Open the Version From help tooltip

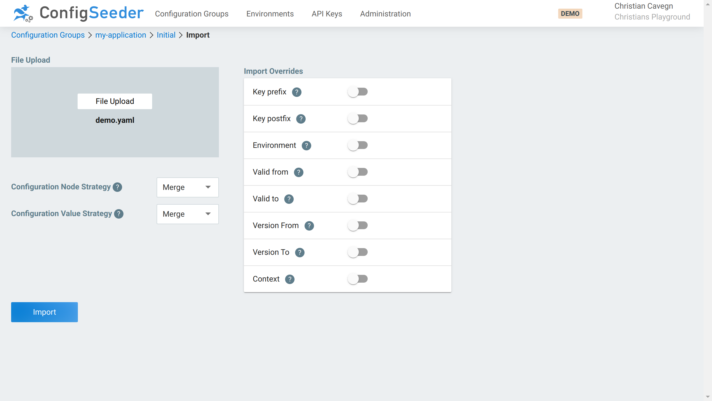tap(309, 226)
